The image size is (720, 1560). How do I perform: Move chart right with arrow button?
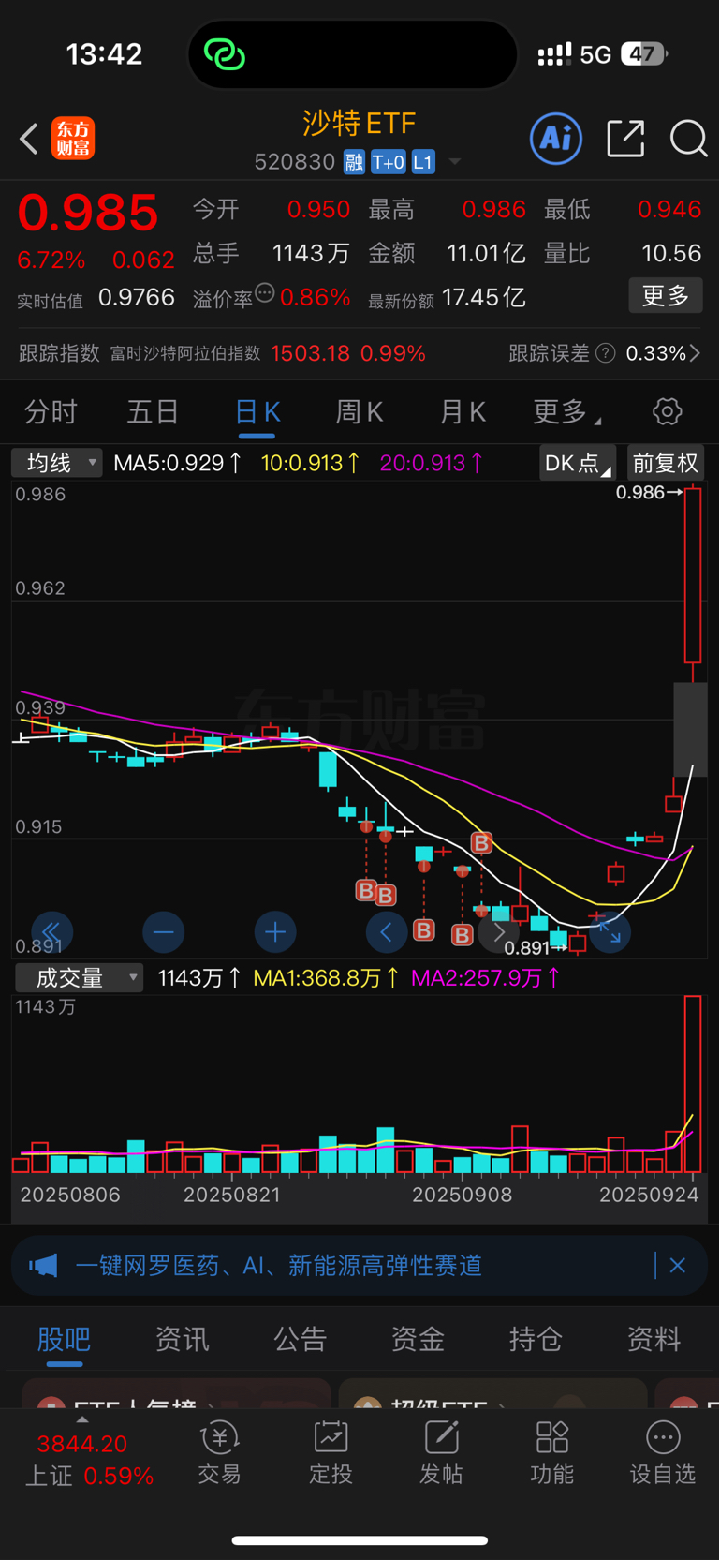(498, 932)
